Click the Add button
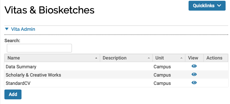 13,94
